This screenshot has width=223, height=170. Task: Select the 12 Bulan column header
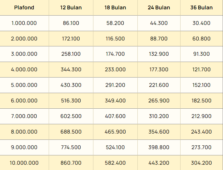pyautogui.click(x=71, y=7)
